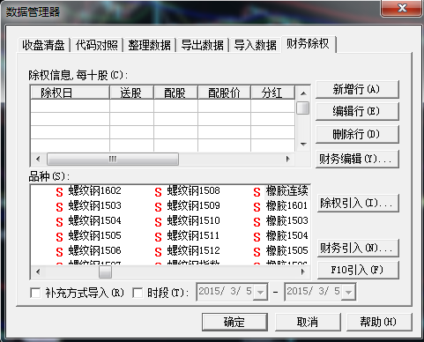The image size is (424, 342).
Task: Click the 财务引入(N)... button
Action: 358,249
